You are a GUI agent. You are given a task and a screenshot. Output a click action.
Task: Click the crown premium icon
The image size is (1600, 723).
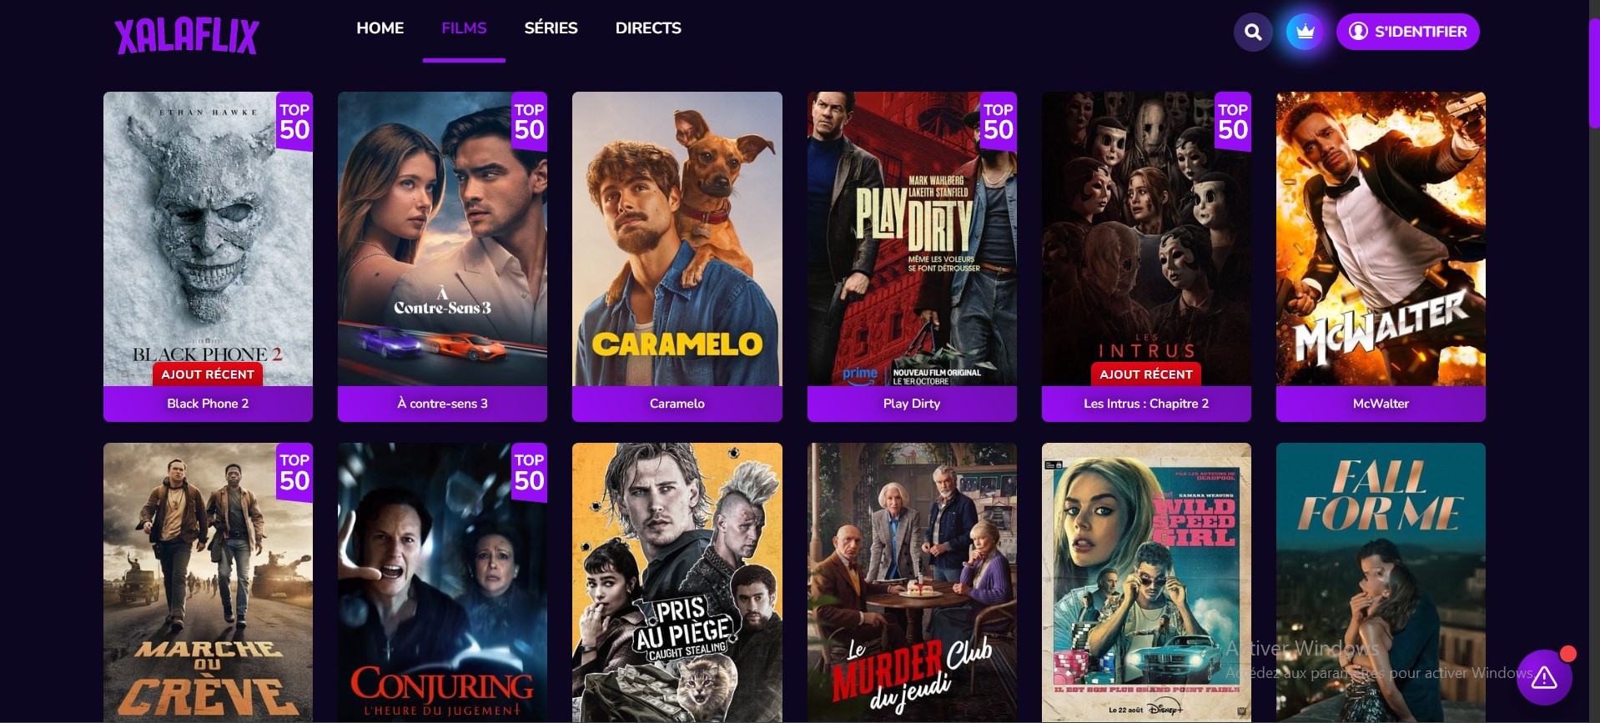[1306, 32]
